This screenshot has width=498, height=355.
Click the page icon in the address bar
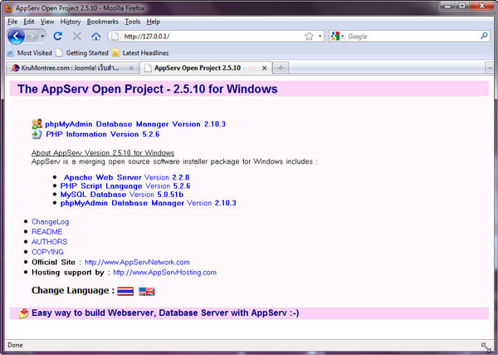point(115,37)
